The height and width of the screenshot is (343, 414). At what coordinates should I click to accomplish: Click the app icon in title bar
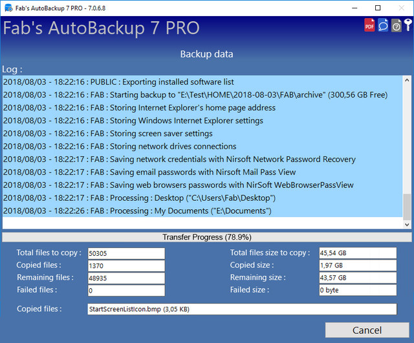(x=8, y=8)
